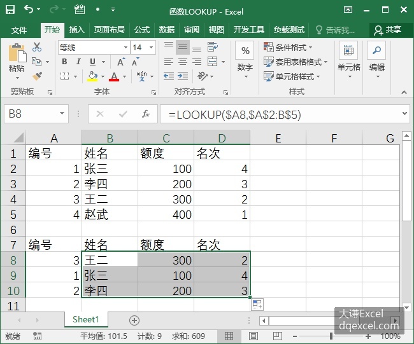Apply red font color

pos(114,76)
